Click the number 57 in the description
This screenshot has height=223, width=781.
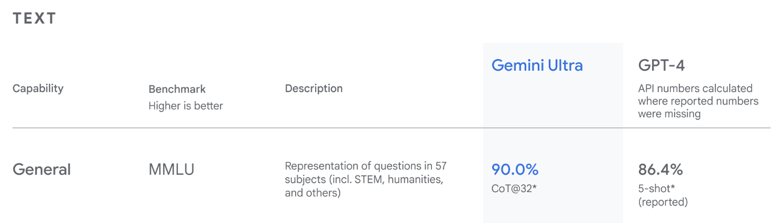441,166
